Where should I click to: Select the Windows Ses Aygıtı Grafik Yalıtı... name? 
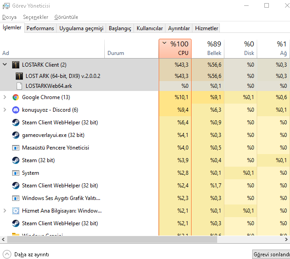(x=61, y=198)
